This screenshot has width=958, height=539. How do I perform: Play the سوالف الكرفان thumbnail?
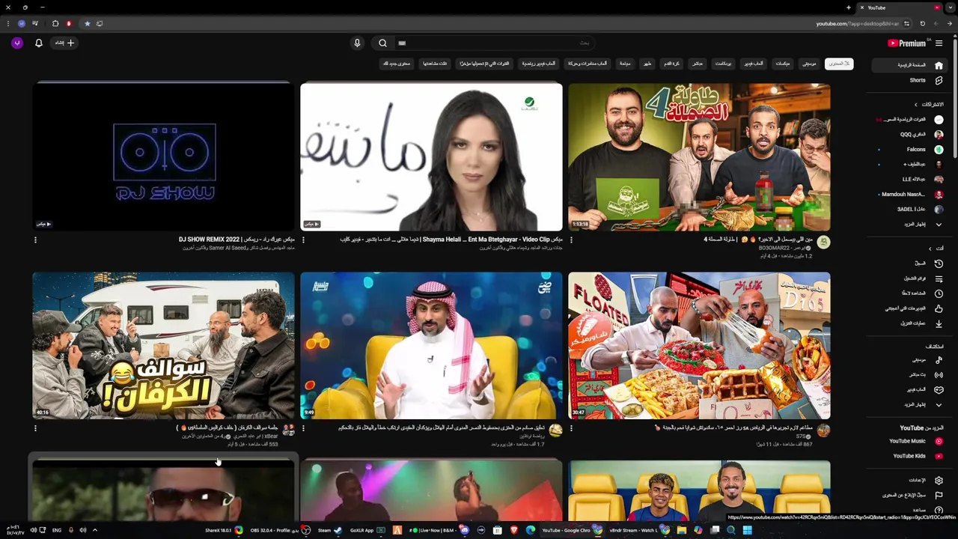tap(163, 345)
